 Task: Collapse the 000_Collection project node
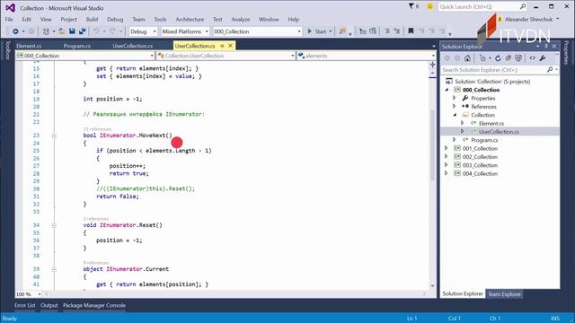447,90
